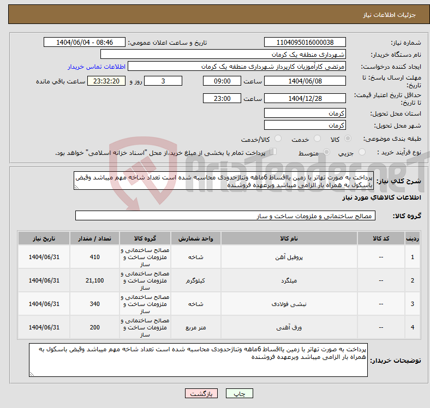Select the جزیی purchase type radio
Image resolution: width=430 pixels, height=408 pixels.
362,152
